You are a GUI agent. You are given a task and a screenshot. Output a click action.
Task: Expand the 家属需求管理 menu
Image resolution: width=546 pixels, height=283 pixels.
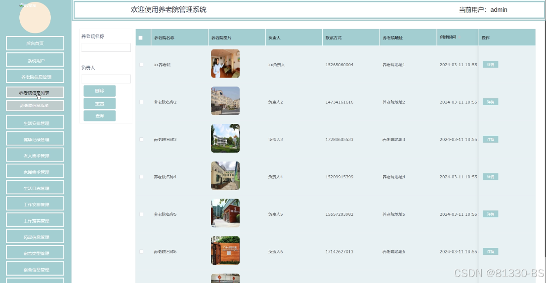coord(35,171)
